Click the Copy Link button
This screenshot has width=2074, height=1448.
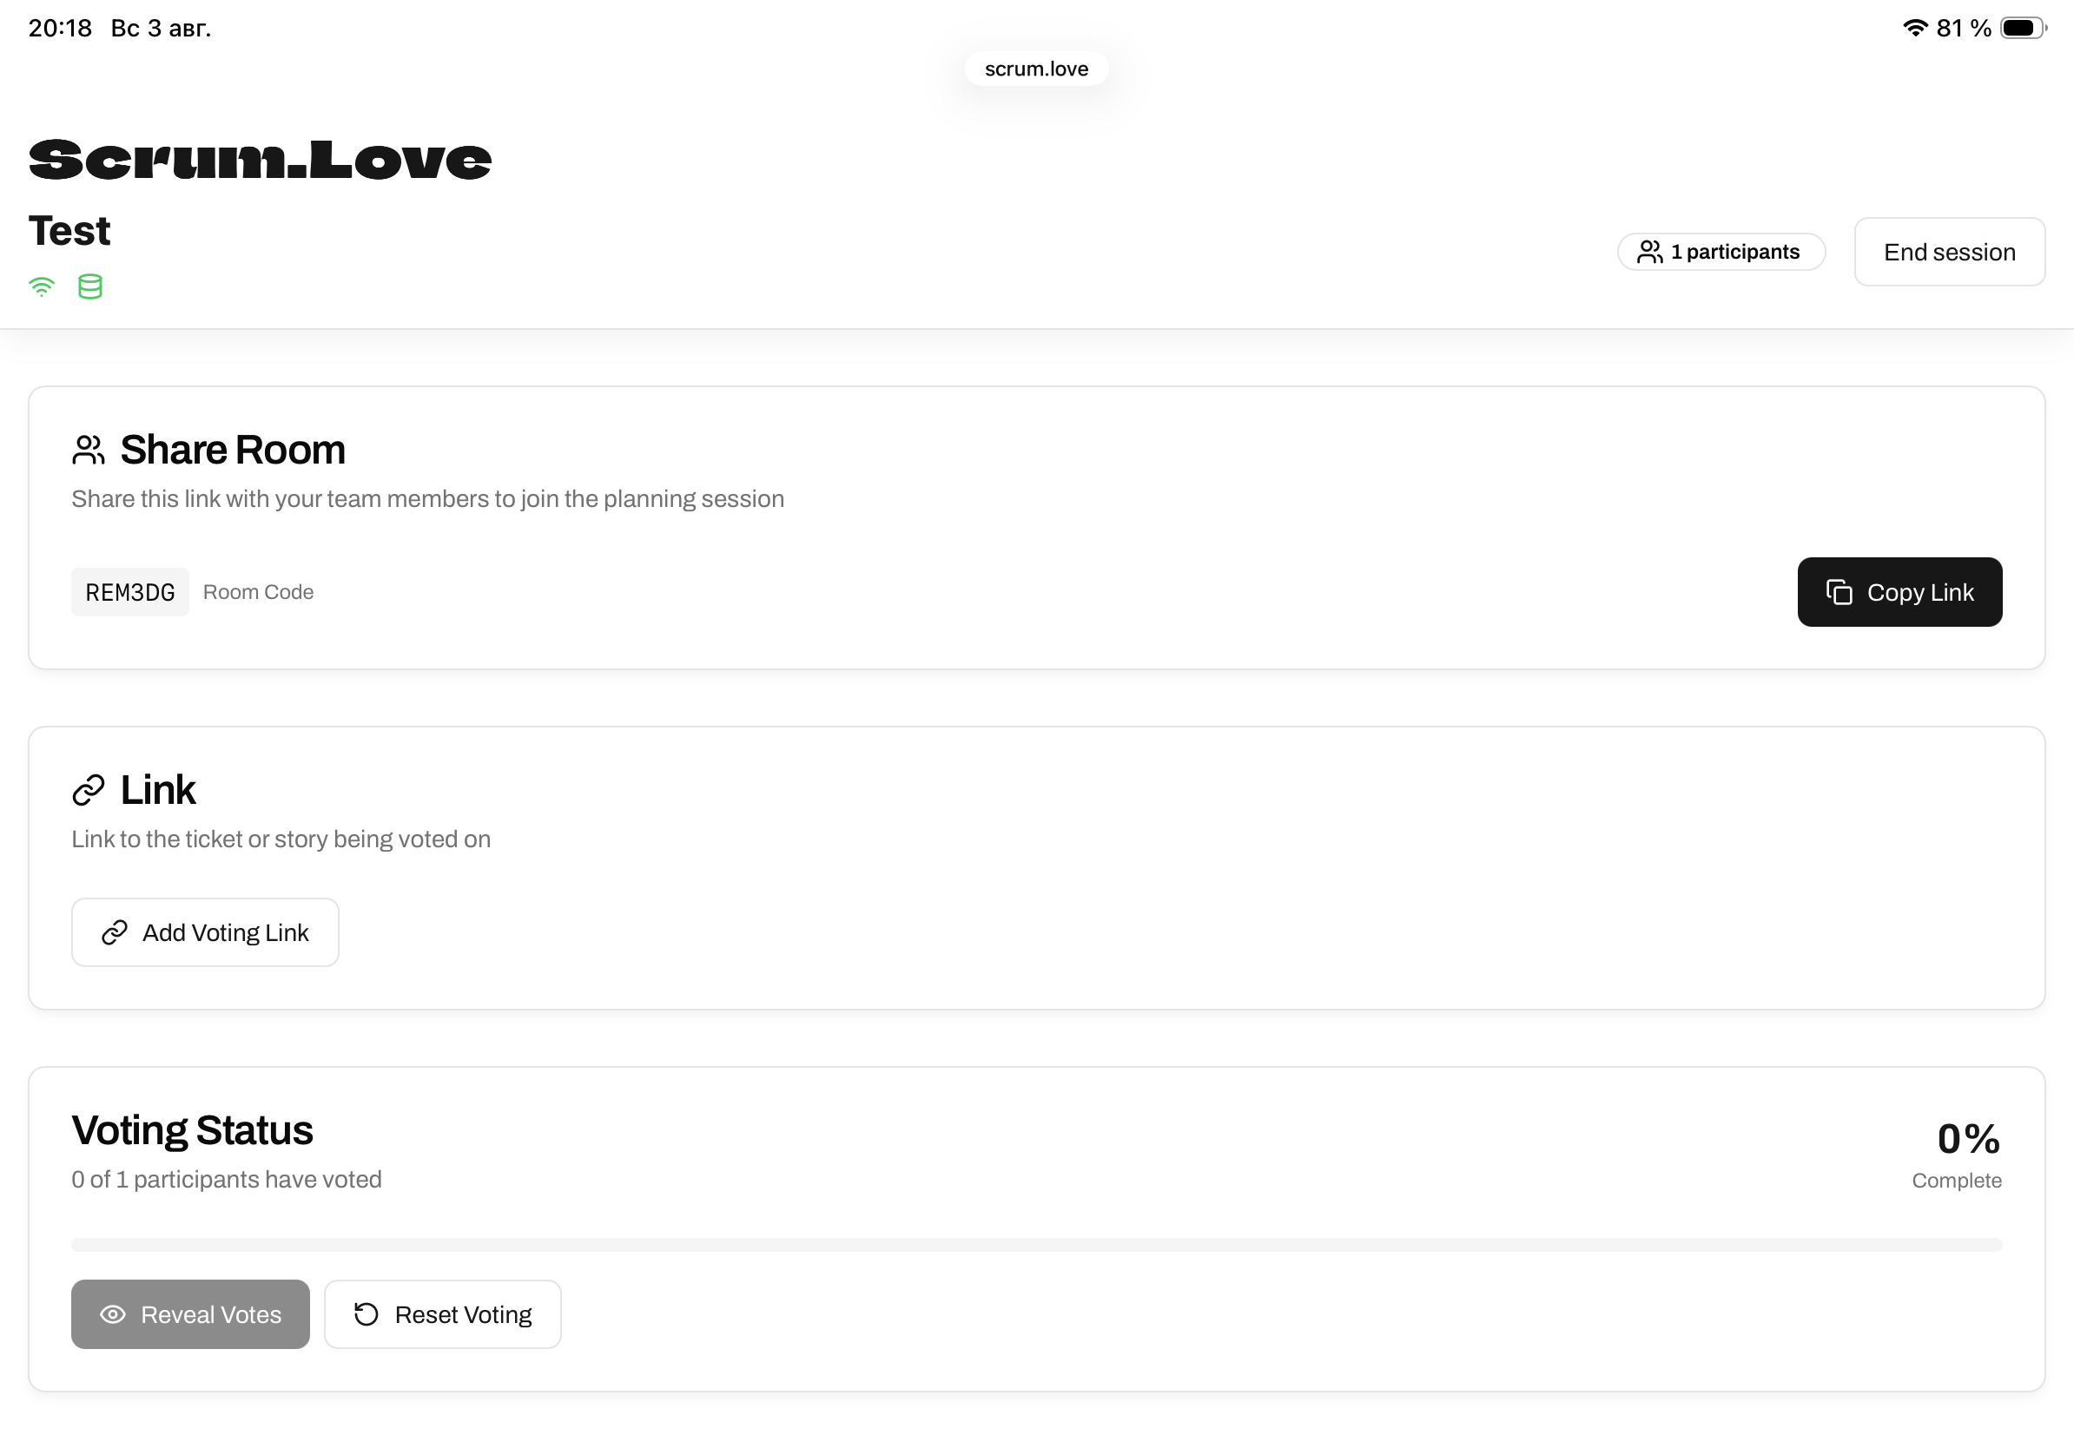tap(1899, 592)
